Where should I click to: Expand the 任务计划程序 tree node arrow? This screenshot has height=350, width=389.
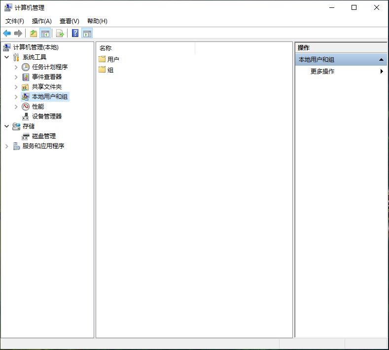click(16, 67)
